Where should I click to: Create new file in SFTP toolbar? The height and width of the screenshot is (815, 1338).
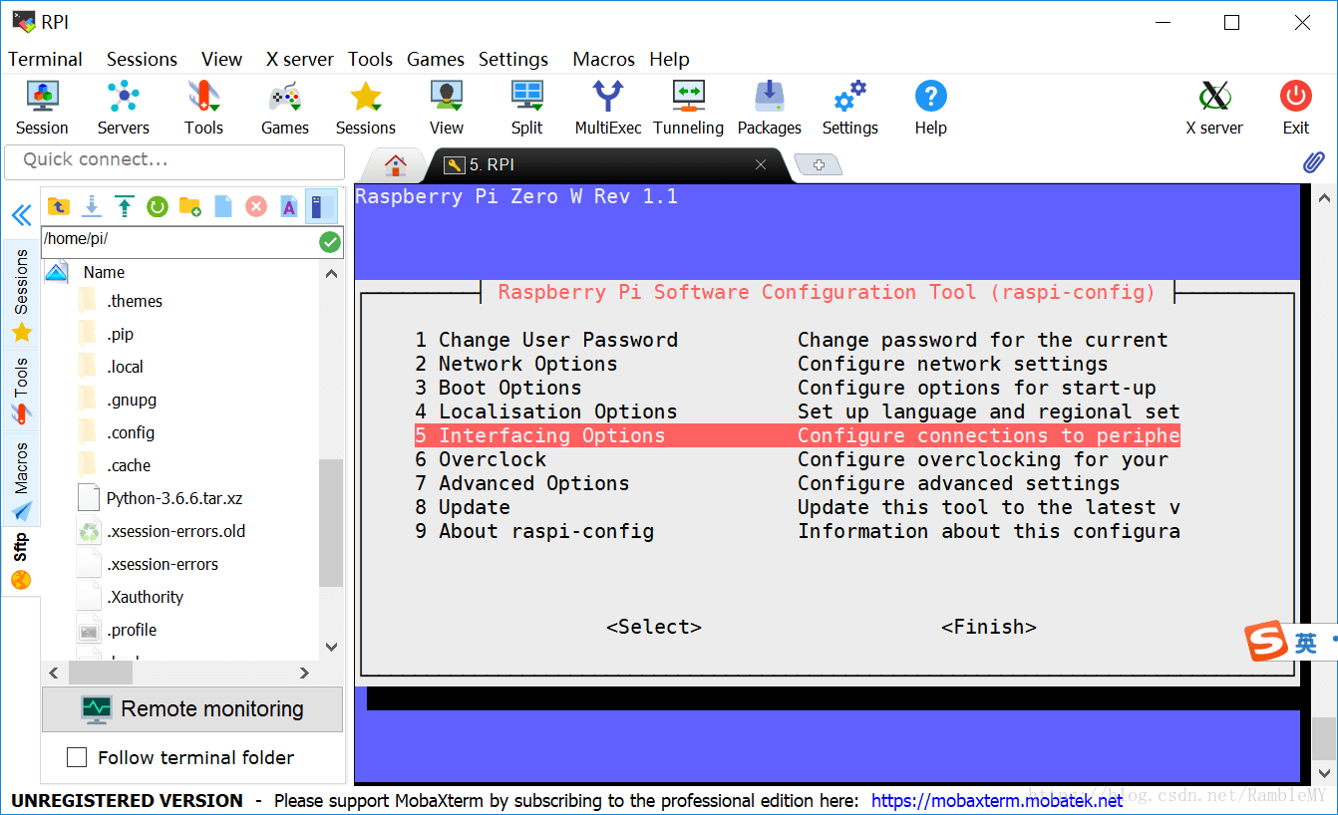223,206
